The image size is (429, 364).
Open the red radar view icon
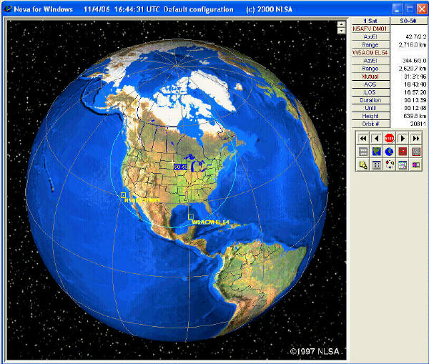pyautogui.click(x=403, y=152)
